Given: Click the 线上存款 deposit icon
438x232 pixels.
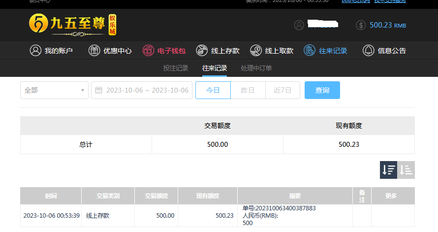Looking at the screenshot, I should tap(202, 51).
